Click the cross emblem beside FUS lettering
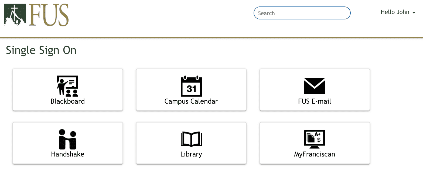 point(15,15)
